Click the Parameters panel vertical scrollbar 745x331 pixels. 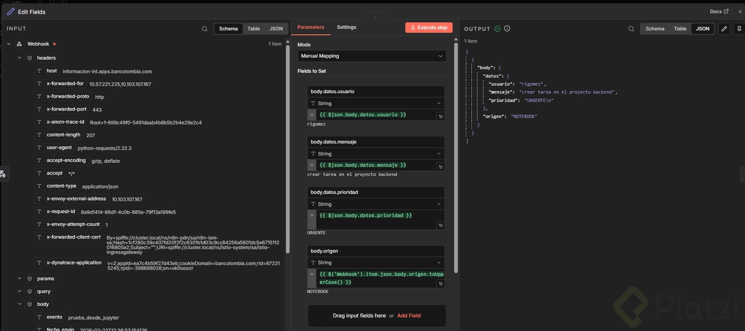[456, 158]
